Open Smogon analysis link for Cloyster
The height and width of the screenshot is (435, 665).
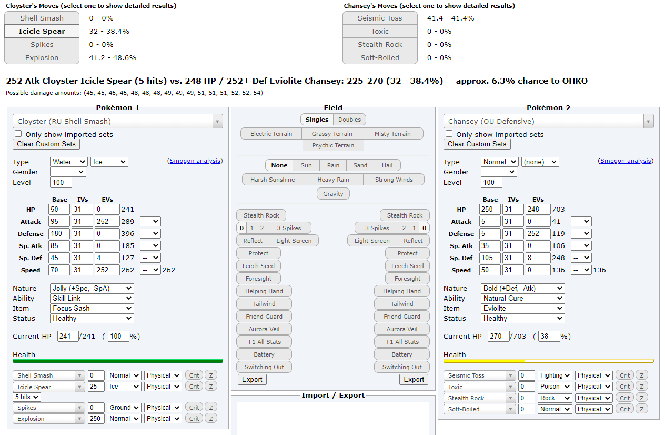(x=195, y=161)
